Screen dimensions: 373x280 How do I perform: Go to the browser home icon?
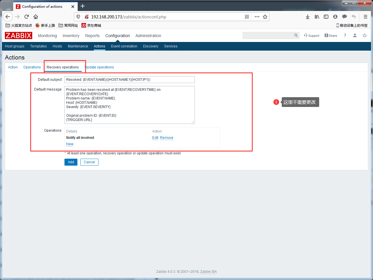[36, 17]
